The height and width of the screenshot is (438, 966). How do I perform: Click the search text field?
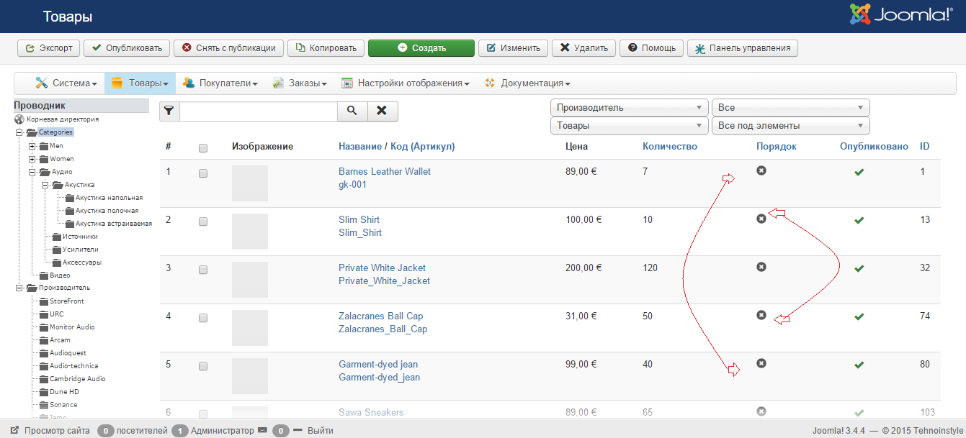click(258, 111)
